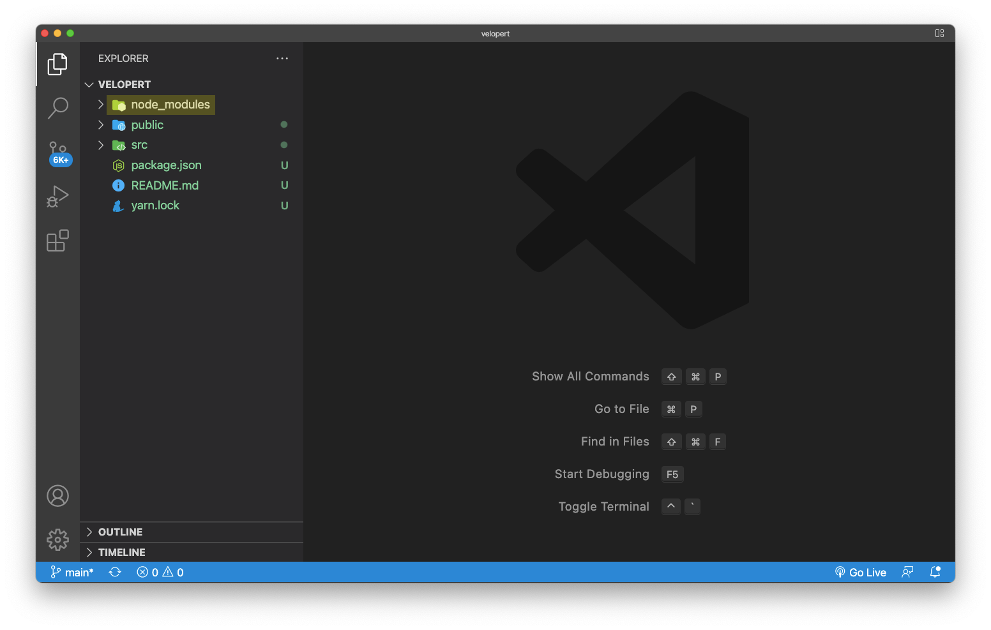Expand the OUTLINE section
The image size is (991, 630).
[192, 532]
